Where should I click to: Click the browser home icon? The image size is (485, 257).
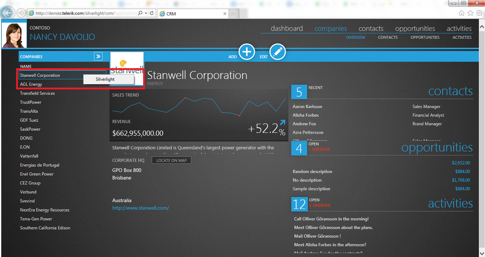click(462, 13)
